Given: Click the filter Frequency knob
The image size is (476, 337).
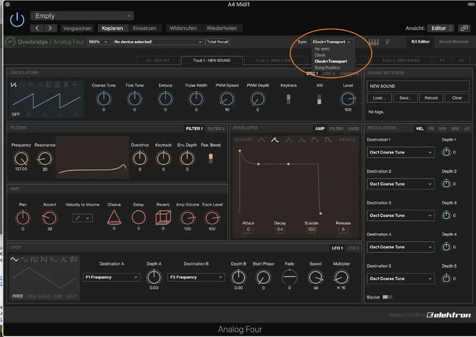Looking at the screenshot, I should coord(22,158).
